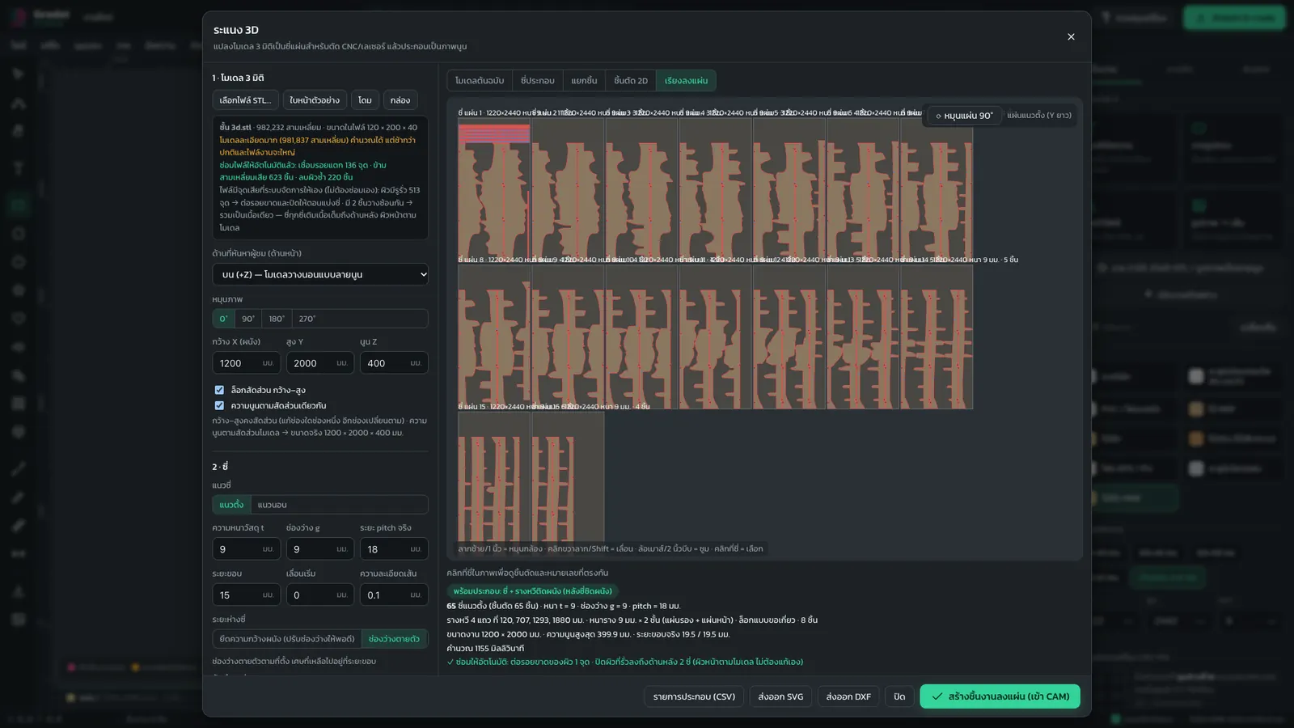
Task: Toggle ความนูนตามสัดส่วนเดียวกัน checkbox
Action: click(219, 405)
